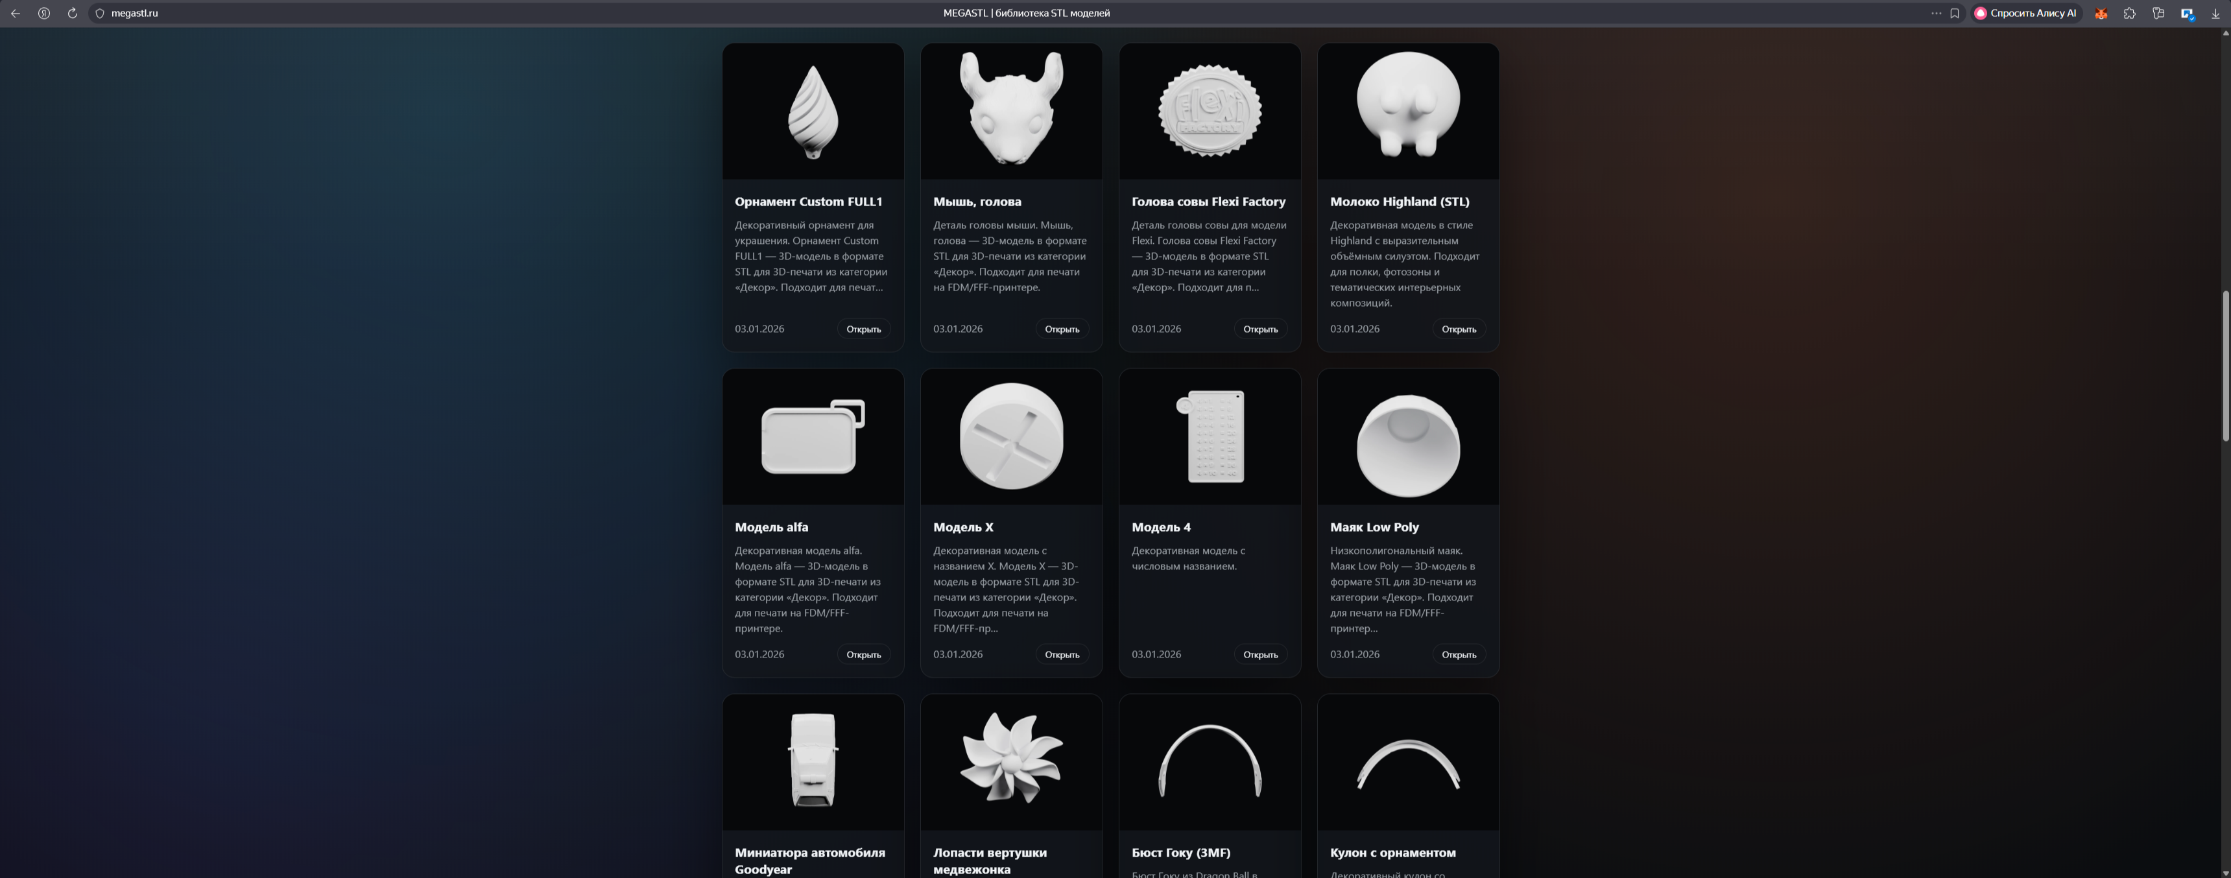Click title Кулон с орнаментом
2231x878 pixels.
click(1392, 853)
